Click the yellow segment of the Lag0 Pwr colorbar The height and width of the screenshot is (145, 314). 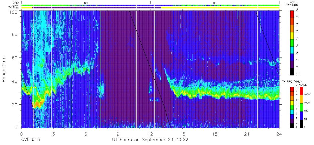pos(292,35)
